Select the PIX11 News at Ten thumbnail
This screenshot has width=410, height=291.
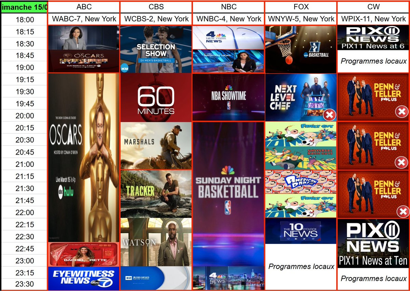coord(373,243)
